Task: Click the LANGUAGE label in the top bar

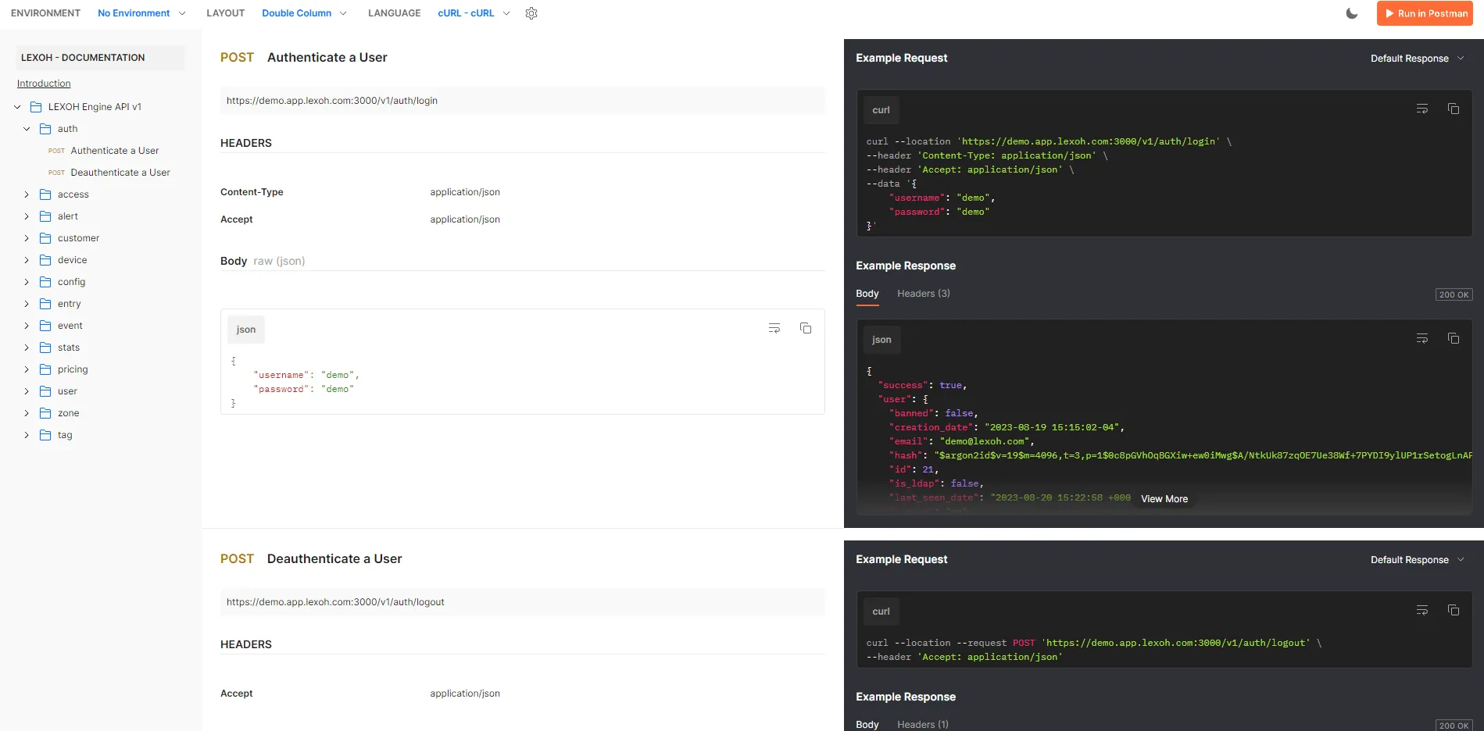Action: (395, 13)
